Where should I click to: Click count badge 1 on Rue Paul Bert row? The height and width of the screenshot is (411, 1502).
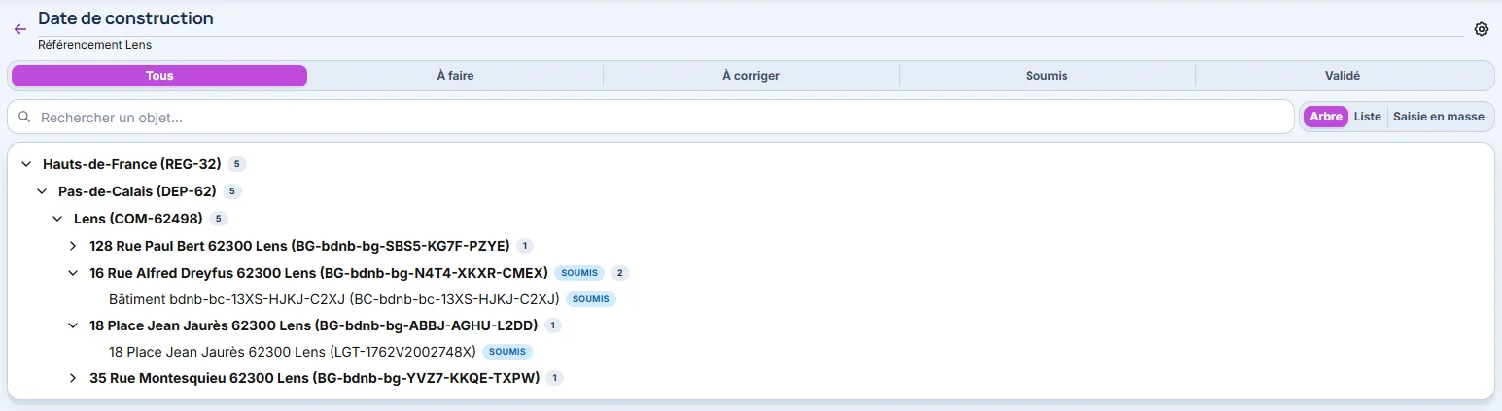coord(525,246)
